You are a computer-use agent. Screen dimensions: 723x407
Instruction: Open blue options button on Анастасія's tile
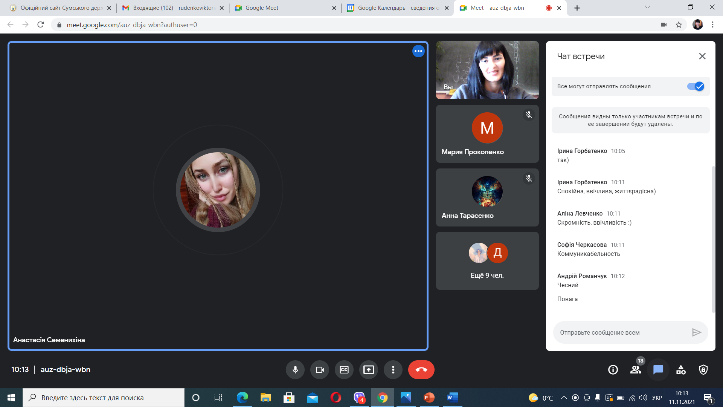tap(418, 51)
